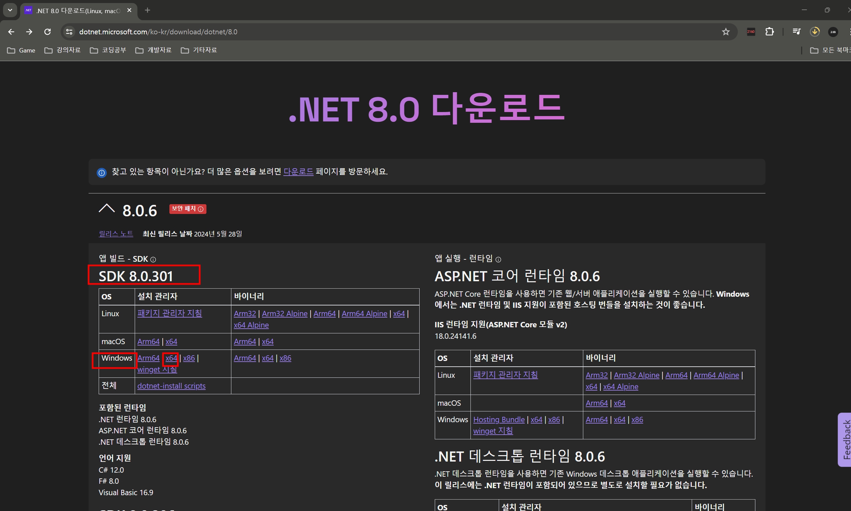
Task: Click the 보안 패치 badge
Action: 188,209
